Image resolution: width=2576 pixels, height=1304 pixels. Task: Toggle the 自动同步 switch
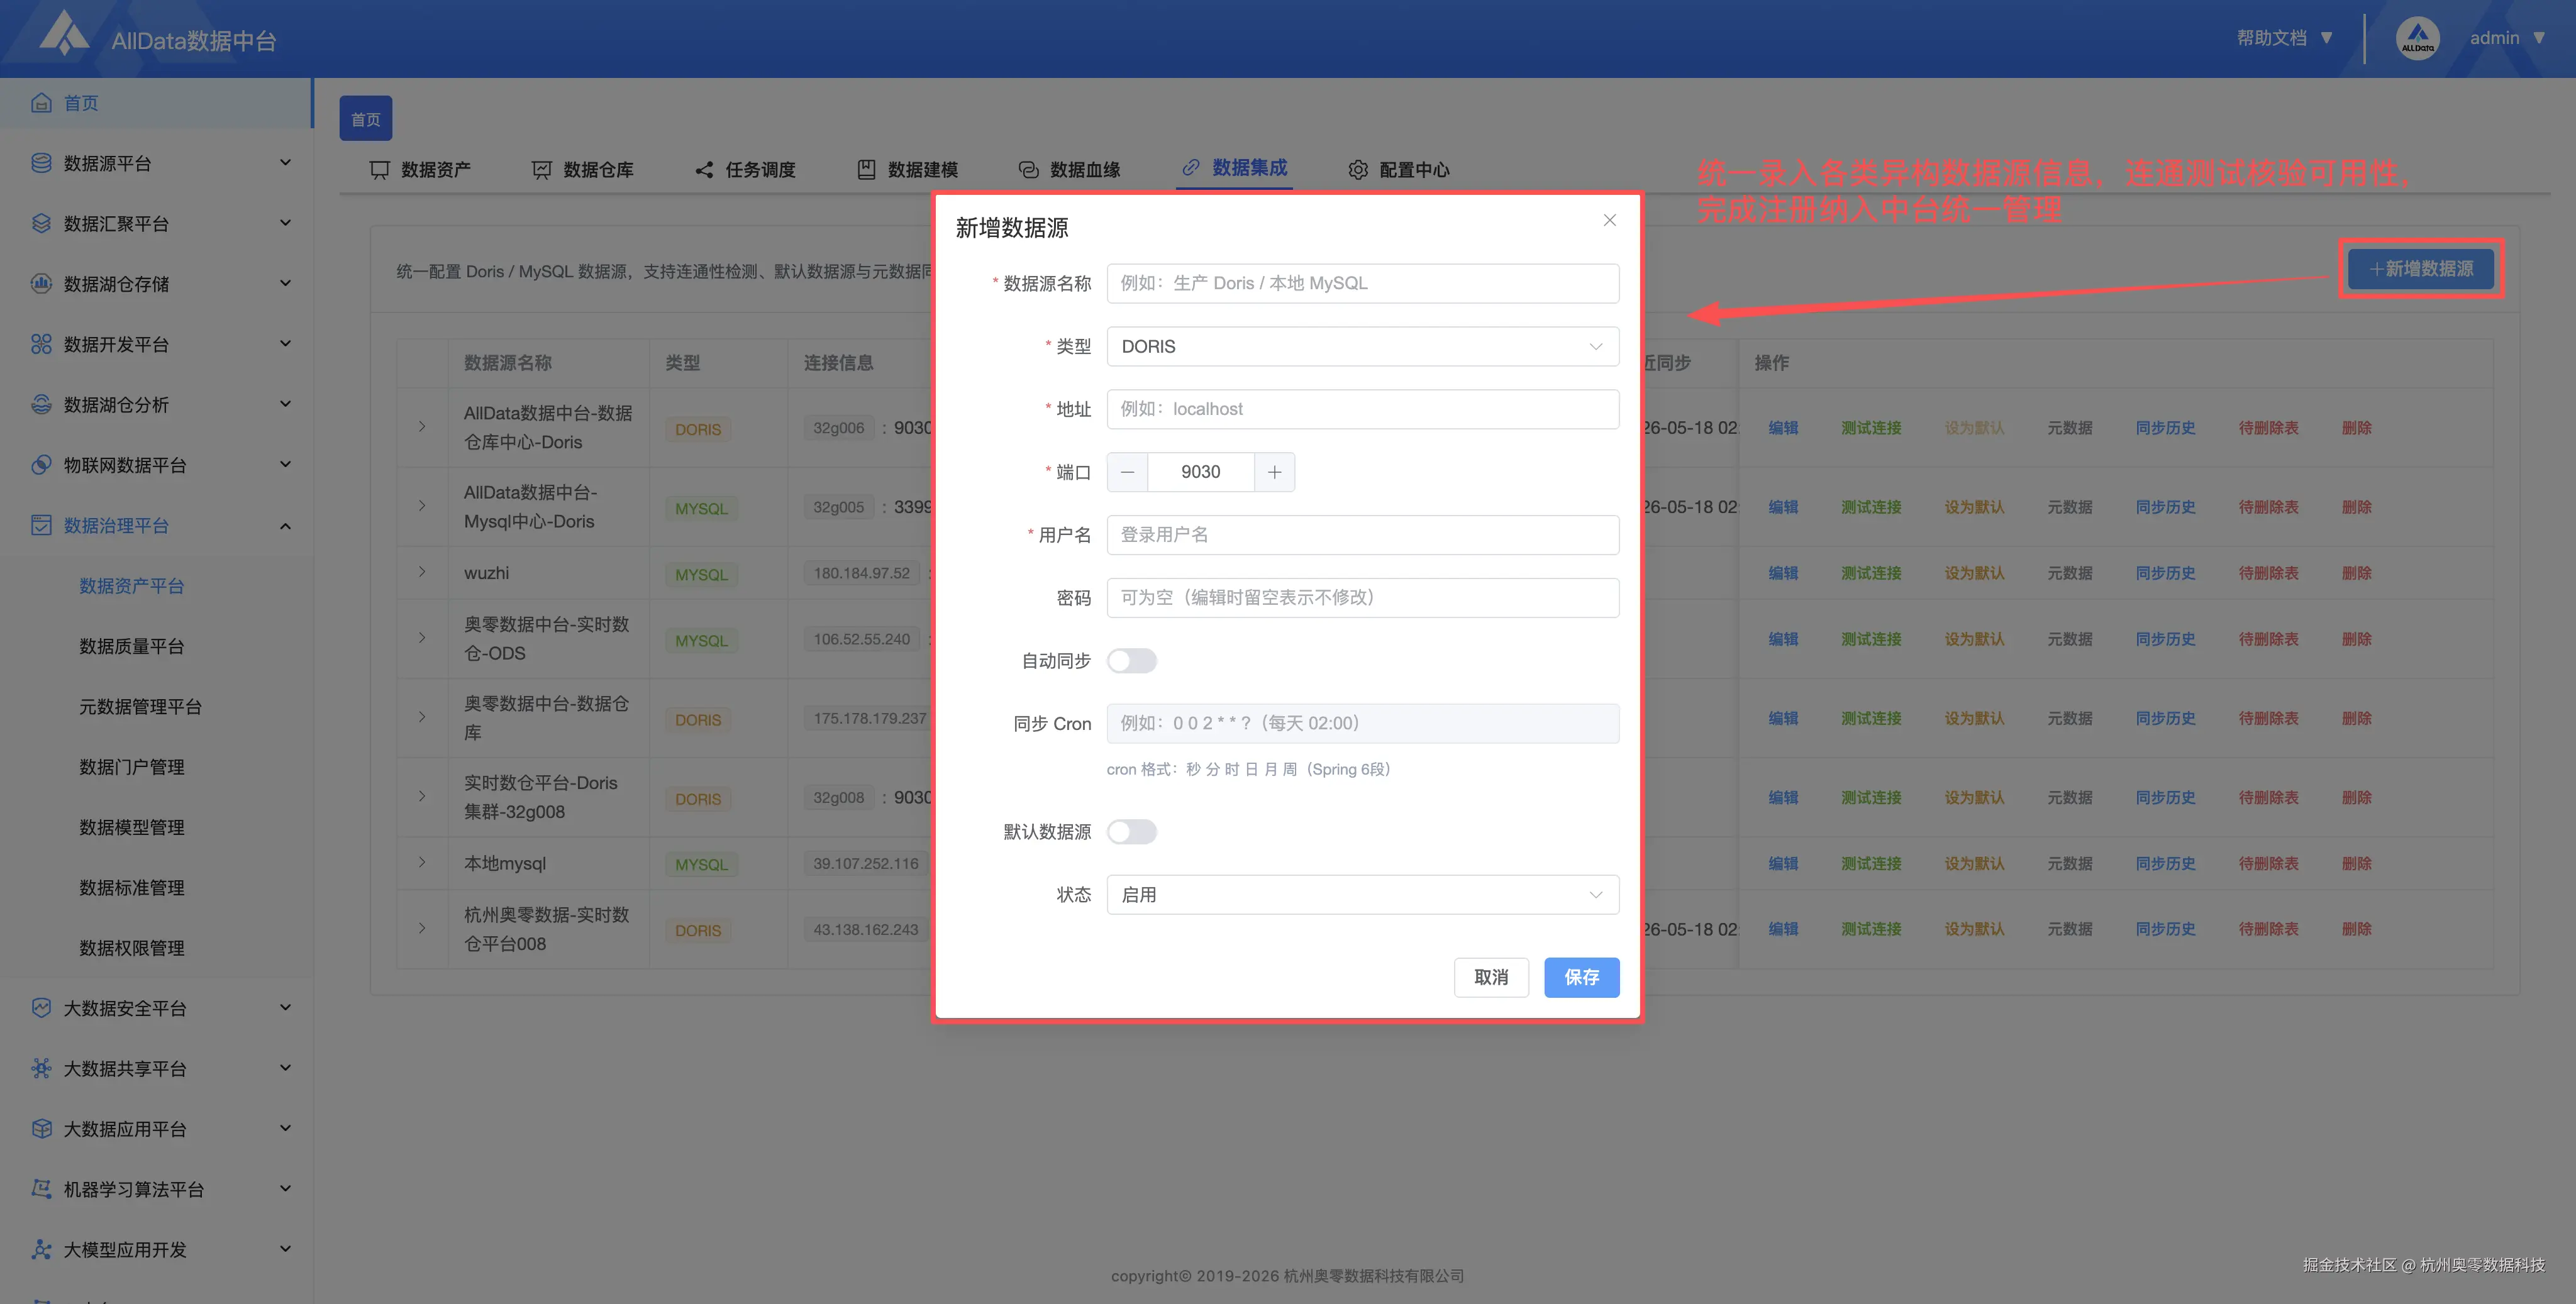pos(1131,661)
